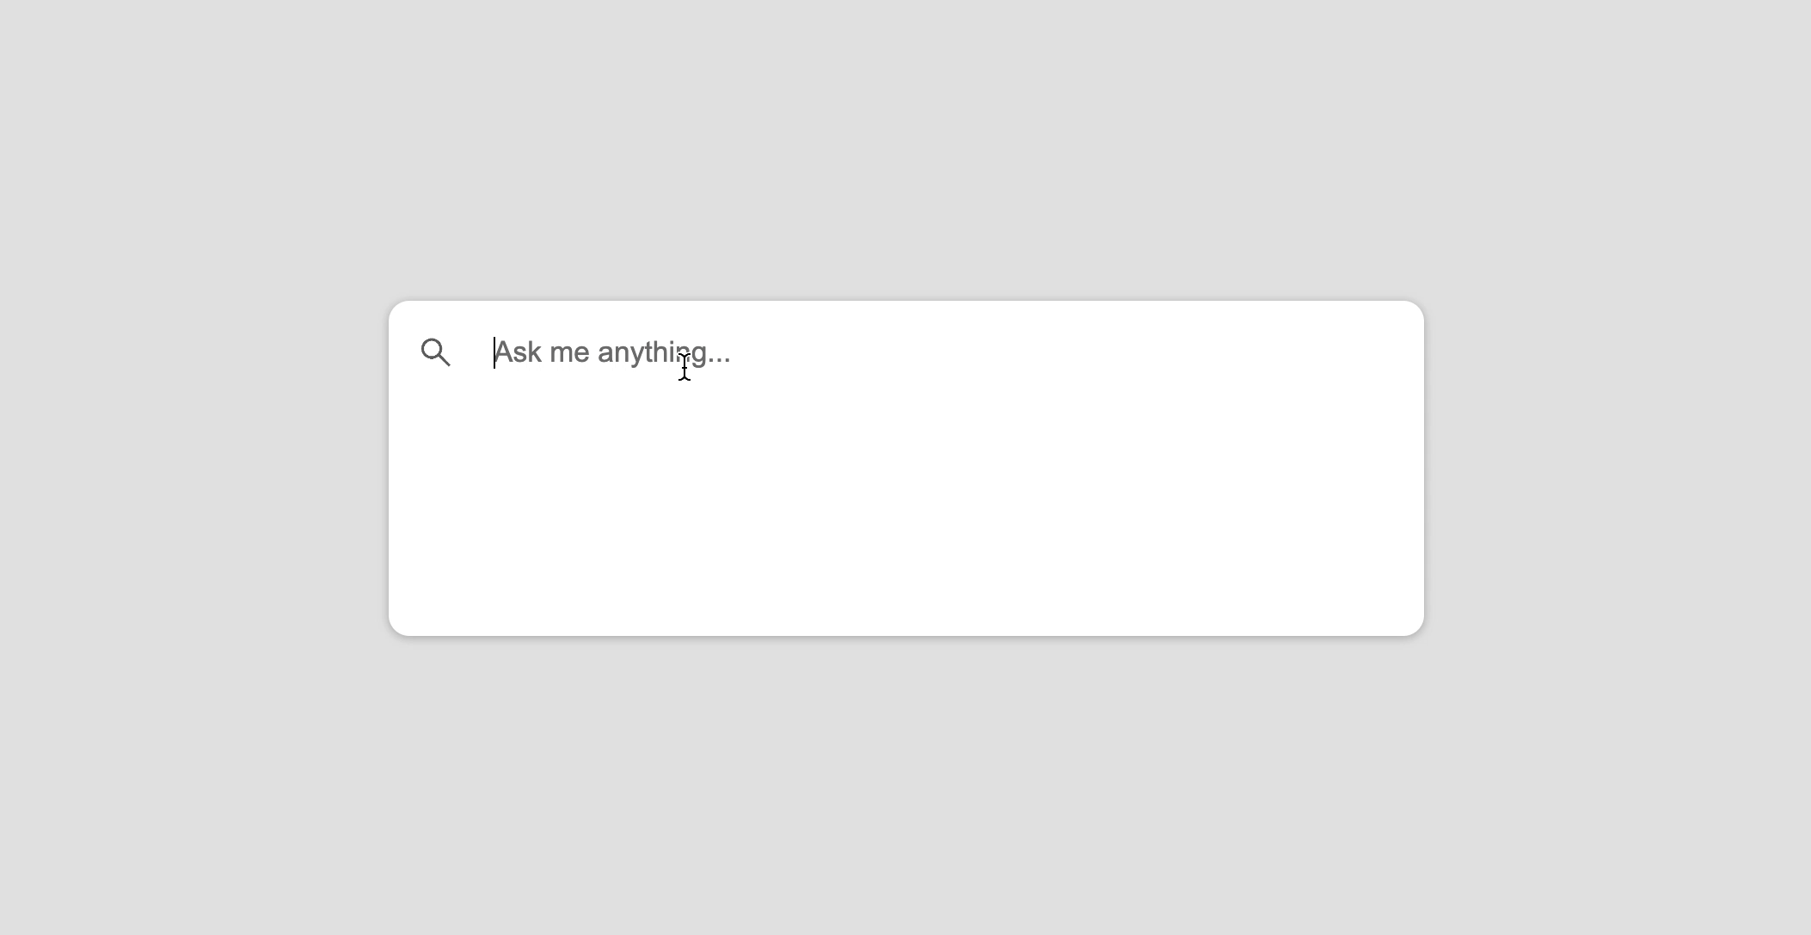
Task: Click the "Ask me anything..." placeholder text
Action: click(x=612, y=352)
